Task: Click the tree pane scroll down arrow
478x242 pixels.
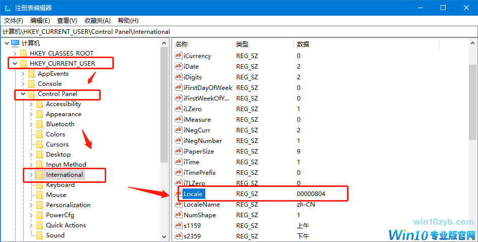Action: click(164, 236)
